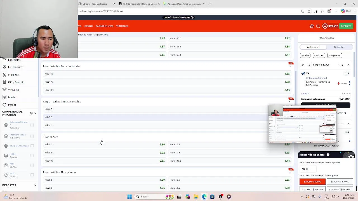The image size is (358, 201).
Task: Collapse the Simple $20.000 bet details
Action: coord(348,65)
